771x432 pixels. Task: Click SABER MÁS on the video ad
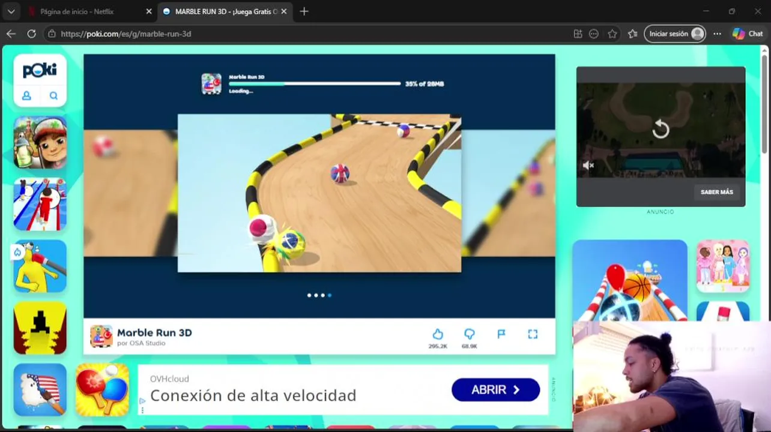point(717,192)
